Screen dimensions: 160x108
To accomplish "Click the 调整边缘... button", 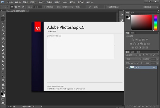I will pyautogui.click(x=113, y=7).
